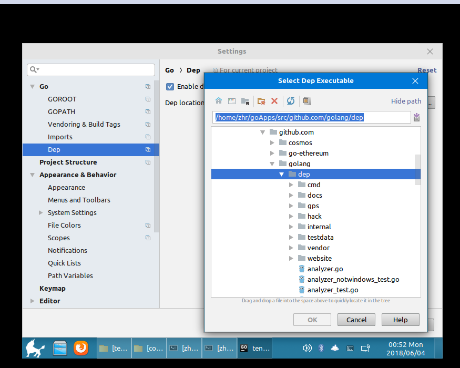Viewport: 460px width, 368px height.
Task: Click the desktop directory toolbar icon
Action: pos(232,101)
